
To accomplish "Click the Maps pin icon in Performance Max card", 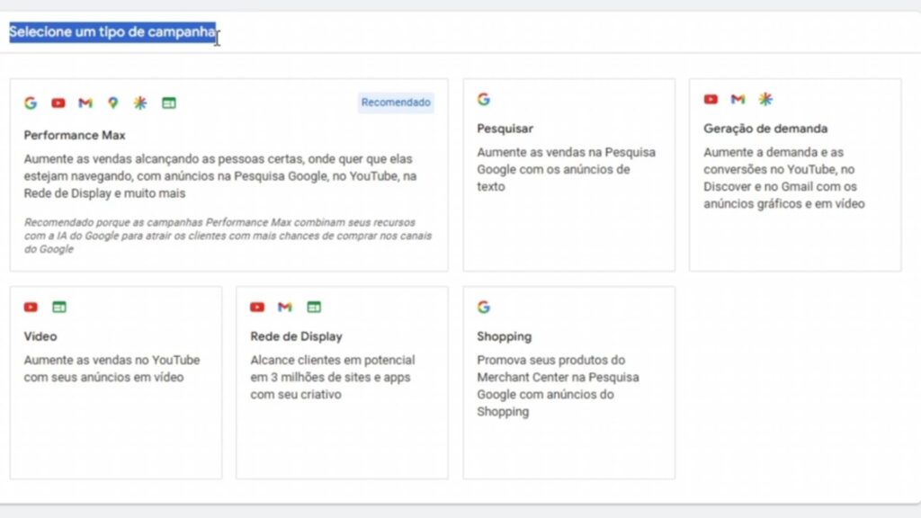I will tap(112, 103).
